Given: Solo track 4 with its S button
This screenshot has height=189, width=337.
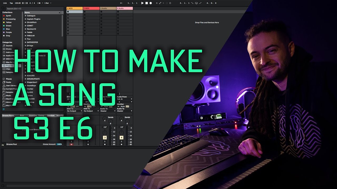Looking at the screenshot, I should (121, 141).
